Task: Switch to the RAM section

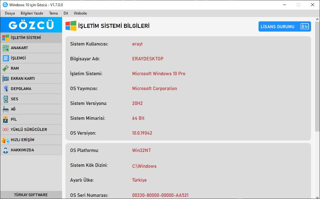Action: (x=31, y=68)
